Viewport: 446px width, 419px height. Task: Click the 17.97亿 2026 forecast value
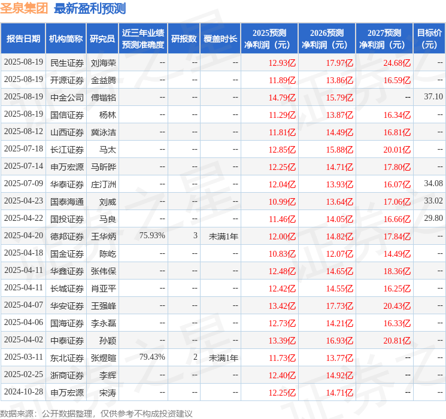click(x=339, y=63)
